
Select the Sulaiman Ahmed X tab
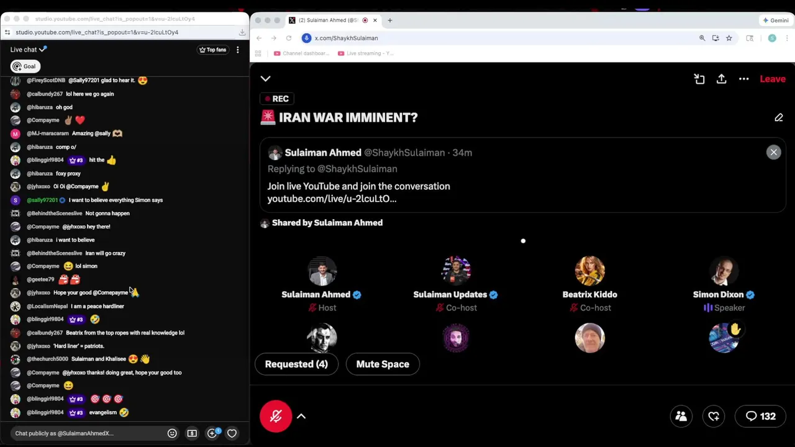pyautogui.click(x=332, y=20)
